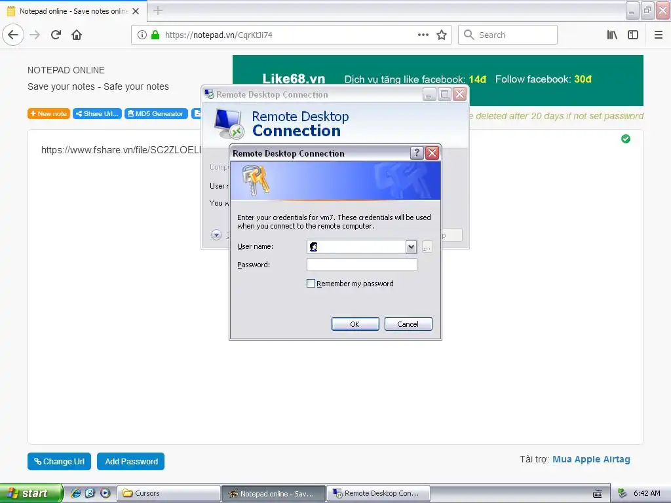Launch Internet Explorer from quick launch
671x503 pixels.
(75, 493)
